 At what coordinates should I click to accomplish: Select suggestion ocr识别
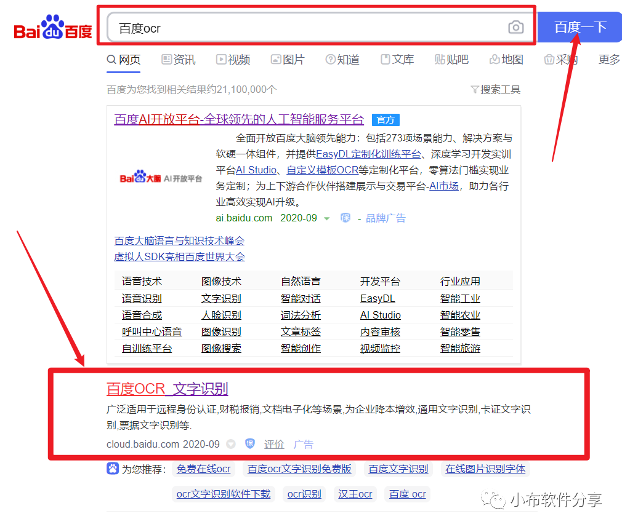coord(304,494)
